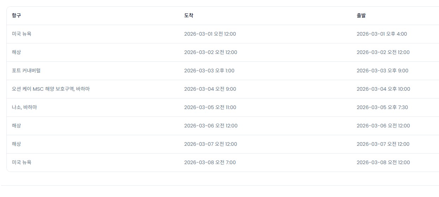Image resolution: width=439 pixels, height=197 pixels.
Task: Click the 포트 커내버럴 port cell
Action: (x=26, y=71)
